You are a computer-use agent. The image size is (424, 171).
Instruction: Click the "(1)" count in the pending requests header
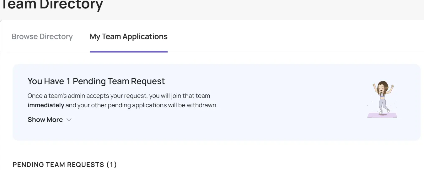tap(112, 165)
